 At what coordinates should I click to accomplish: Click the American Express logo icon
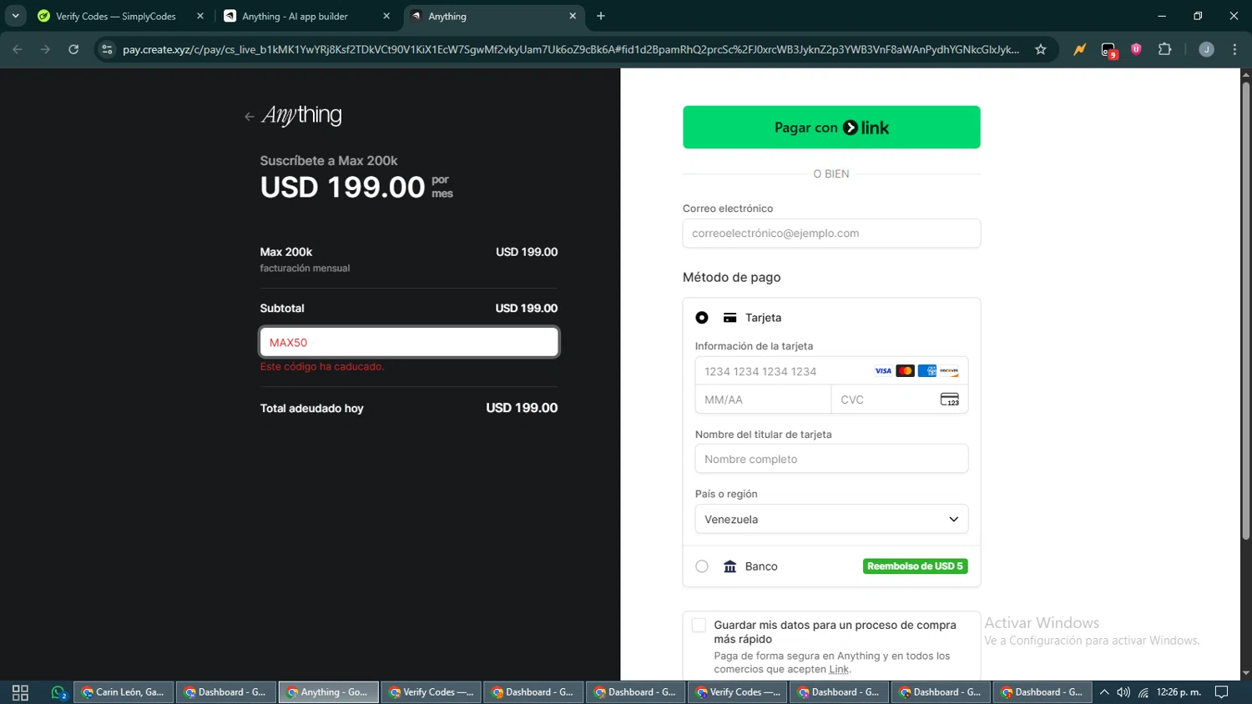click(927, 371)
